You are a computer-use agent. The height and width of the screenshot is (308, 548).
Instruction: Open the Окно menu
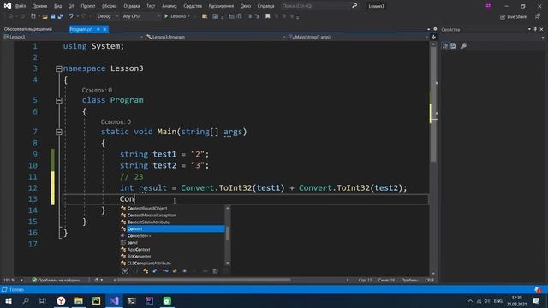tap(246, 6)
